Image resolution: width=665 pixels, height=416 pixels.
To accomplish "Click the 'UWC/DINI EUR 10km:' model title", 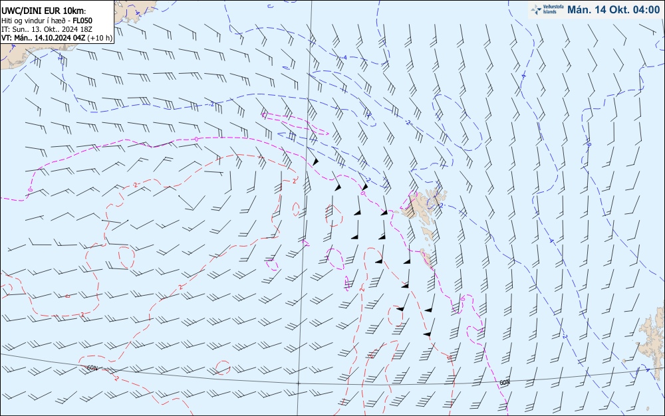I will [x=44, y=11].
